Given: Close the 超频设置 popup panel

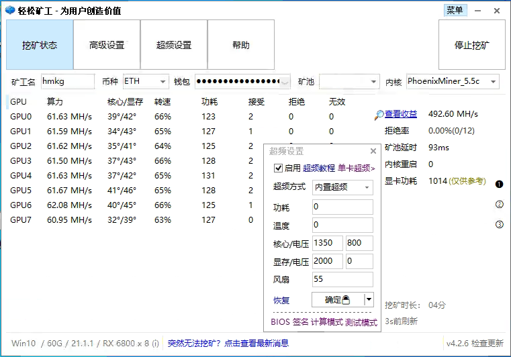Looking at the screenshot, I should point(373,152).
